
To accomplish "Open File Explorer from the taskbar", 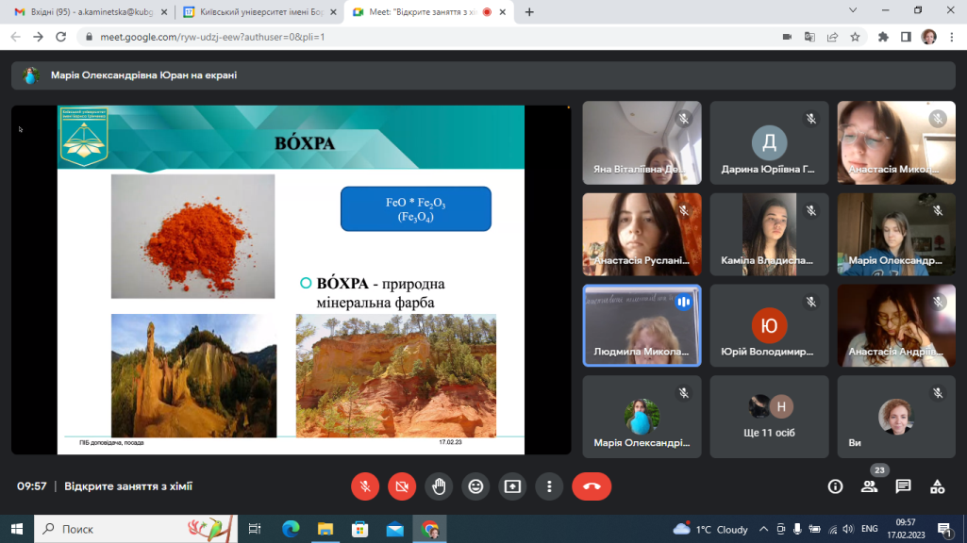I will tap(325, 529).
